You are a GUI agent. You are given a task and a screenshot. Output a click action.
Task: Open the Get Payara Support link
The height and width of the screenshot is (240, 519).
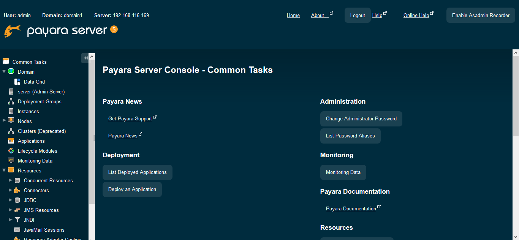pos(130,118)
